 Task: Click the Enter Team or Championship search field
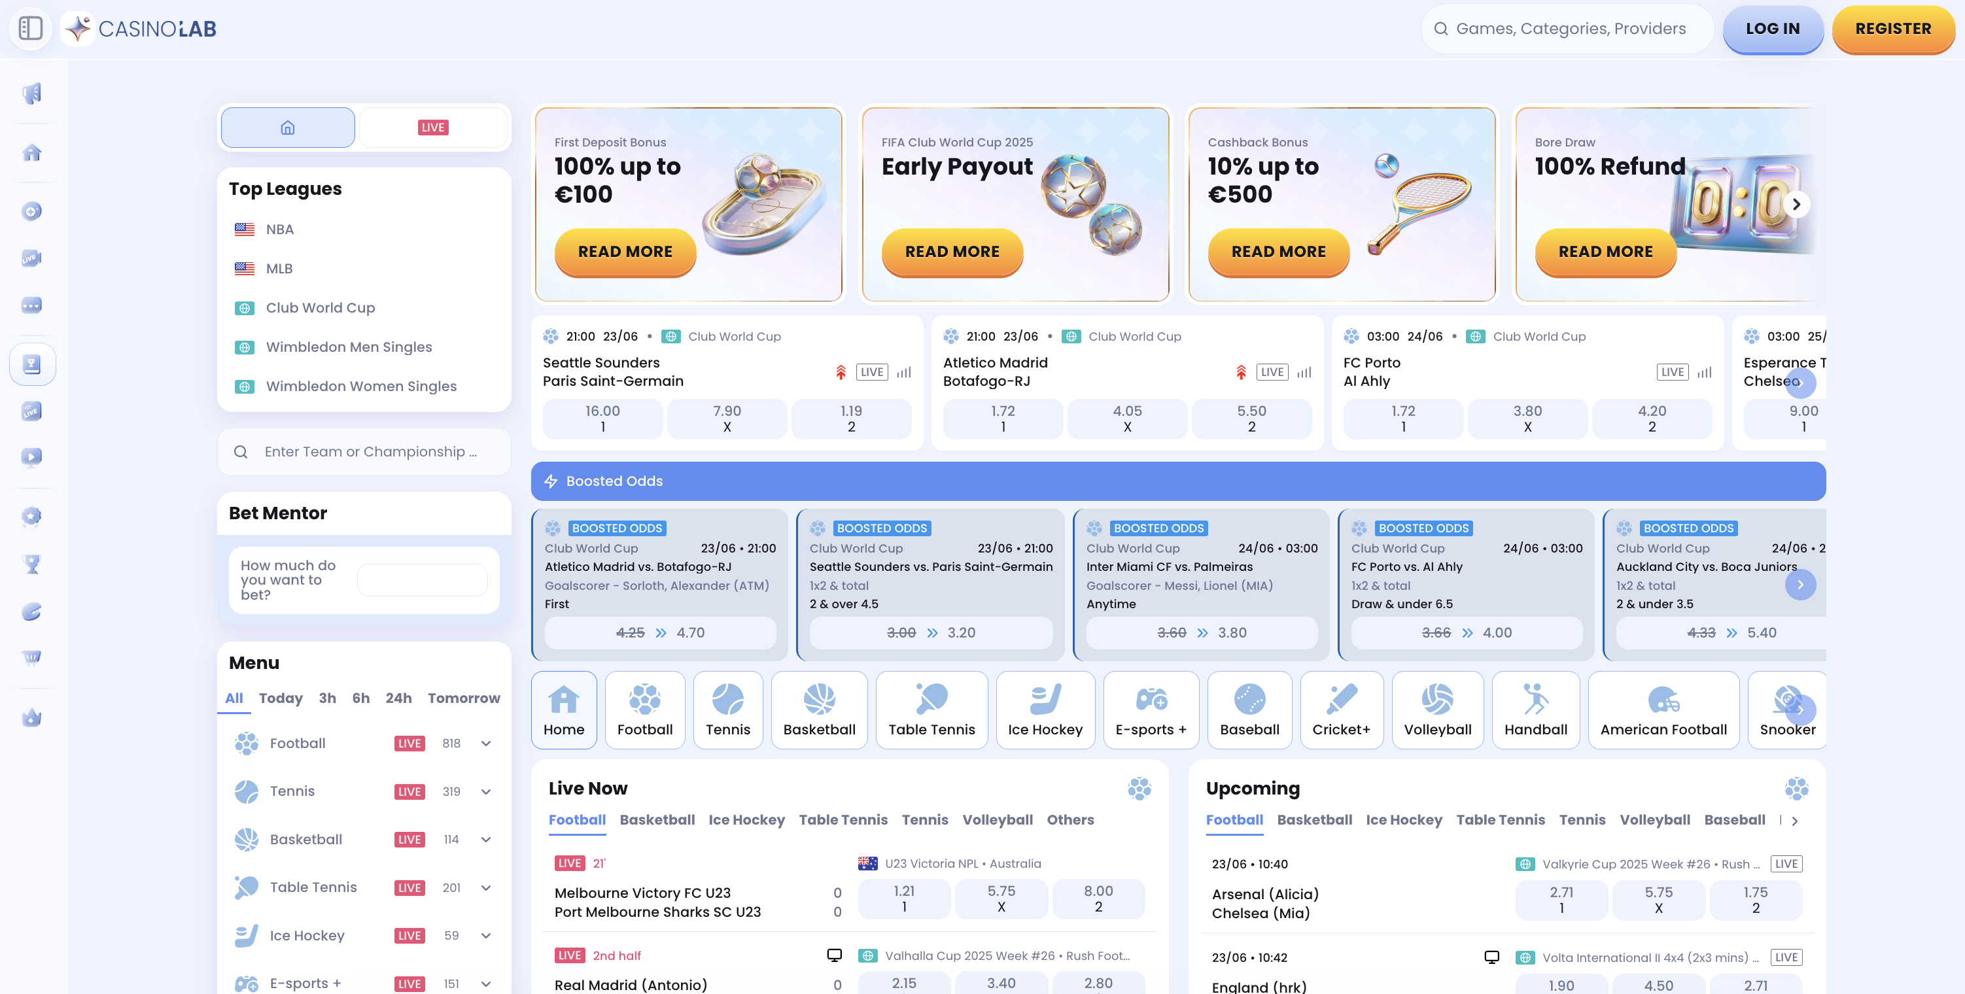(x=370, y=452)
